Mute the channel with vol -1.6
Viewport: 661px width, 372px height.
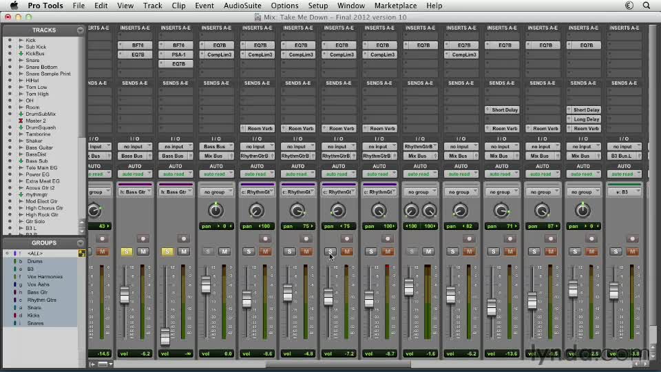(428, 251)
